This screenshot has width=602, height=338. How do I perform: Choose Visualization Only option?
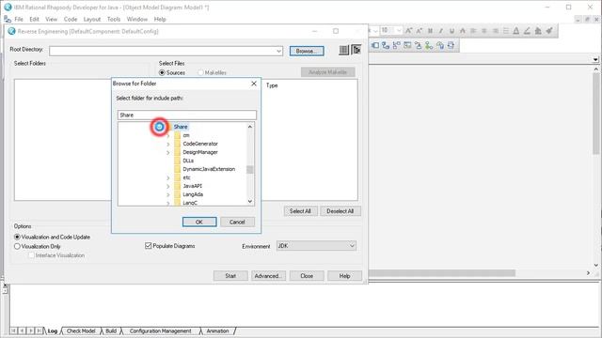[x=17, y=246]
